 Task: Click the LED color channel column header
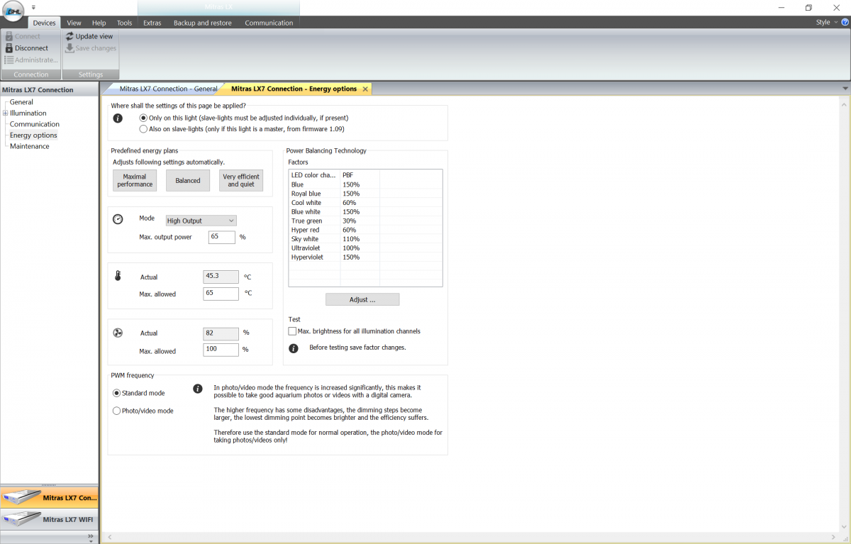pyautogui.click(x=314, y=175)
